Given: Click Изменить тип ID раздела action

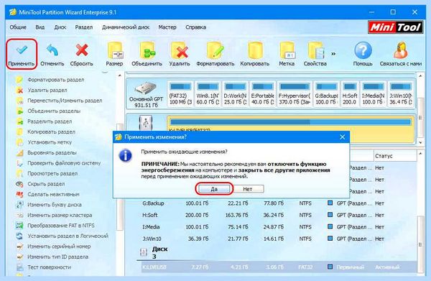Looking at the screenshot, I should 58,257.
